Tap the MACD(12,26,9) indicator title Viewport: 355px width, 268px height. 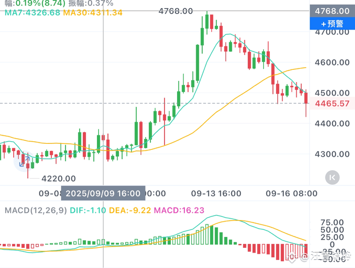pyautogui.click(x=36, y=211)
